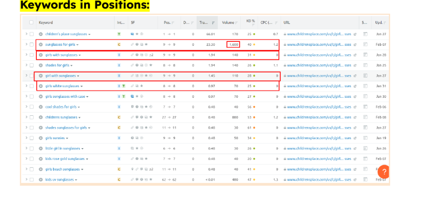Open the 'girl with sunglasses' keyword link
The height and width of the screenshot is (199, 437).
click(61, 76)
